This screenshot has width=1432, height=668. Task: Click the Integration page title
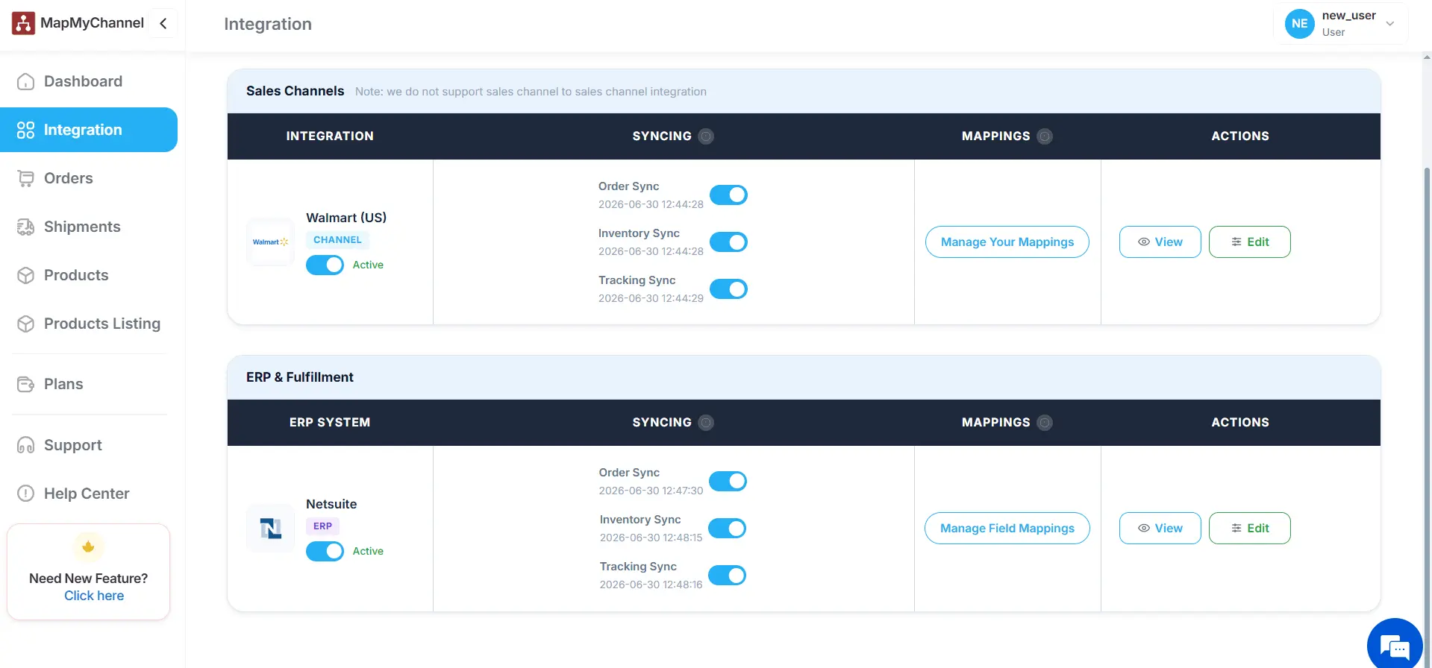[x=268, y=24]
